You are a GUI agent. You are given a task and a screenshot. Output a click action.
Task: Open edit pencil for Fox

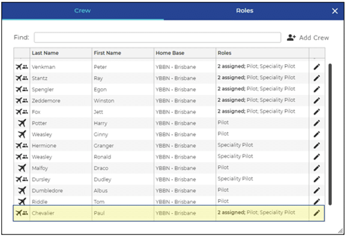(316, 112)
